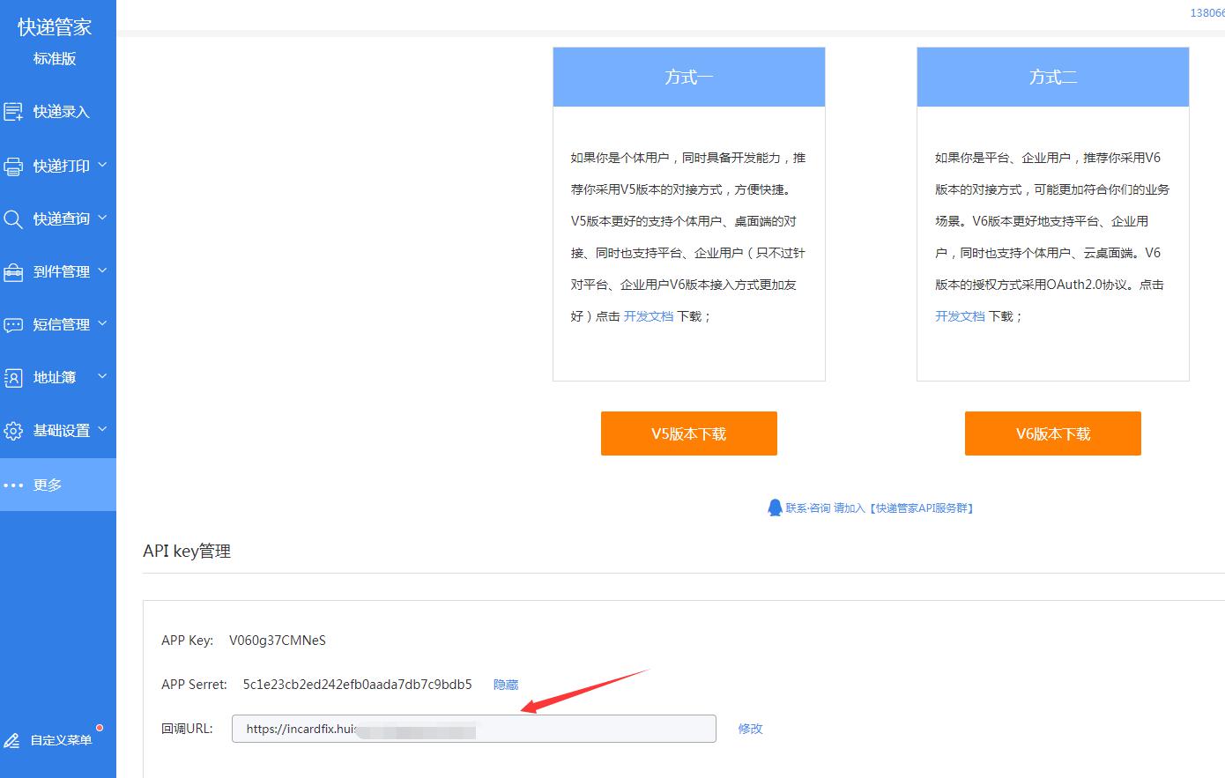Click the 短信管理 message bubble icon
The image size is (1225, 778).
tap(13, 325)
